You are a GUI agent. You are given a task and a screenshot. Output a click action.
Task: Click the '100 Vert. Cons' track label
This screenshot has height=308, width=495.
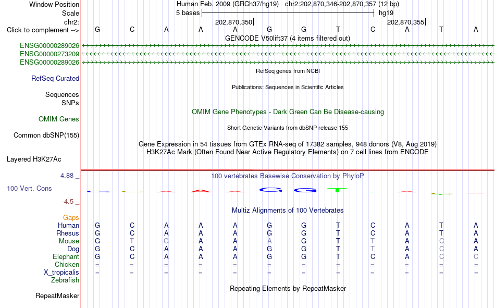point(29,189)
